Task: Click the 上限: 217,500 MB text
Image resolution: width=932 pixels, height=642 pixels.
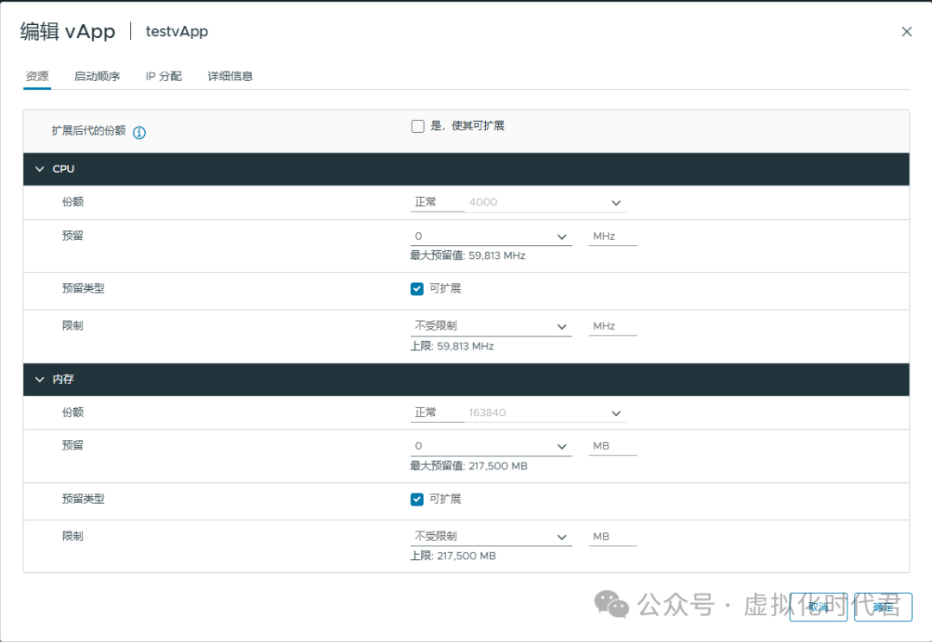Action: [453, 556]
